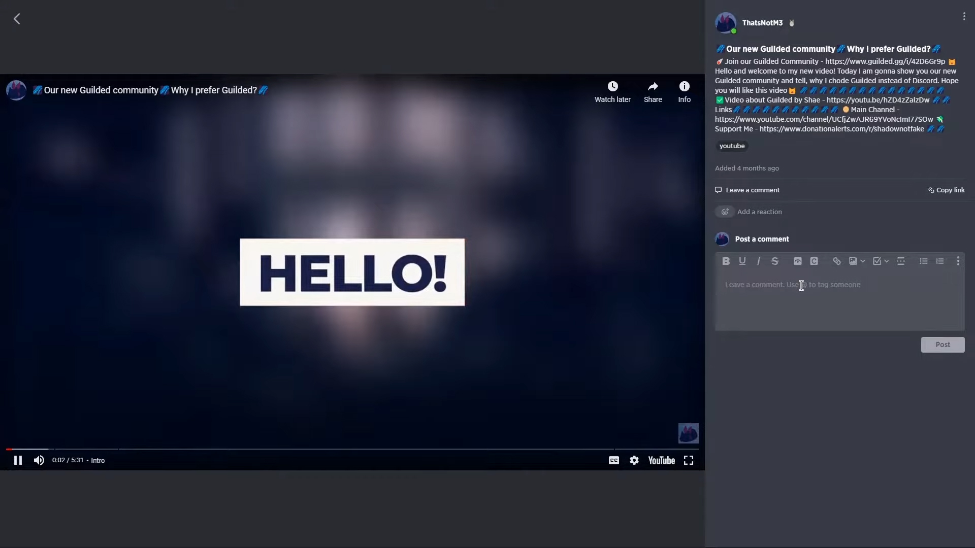Viewport: 975px width, 548px height.
Task: Insert a divider line in the comment
Action: [x=900, y=261]
